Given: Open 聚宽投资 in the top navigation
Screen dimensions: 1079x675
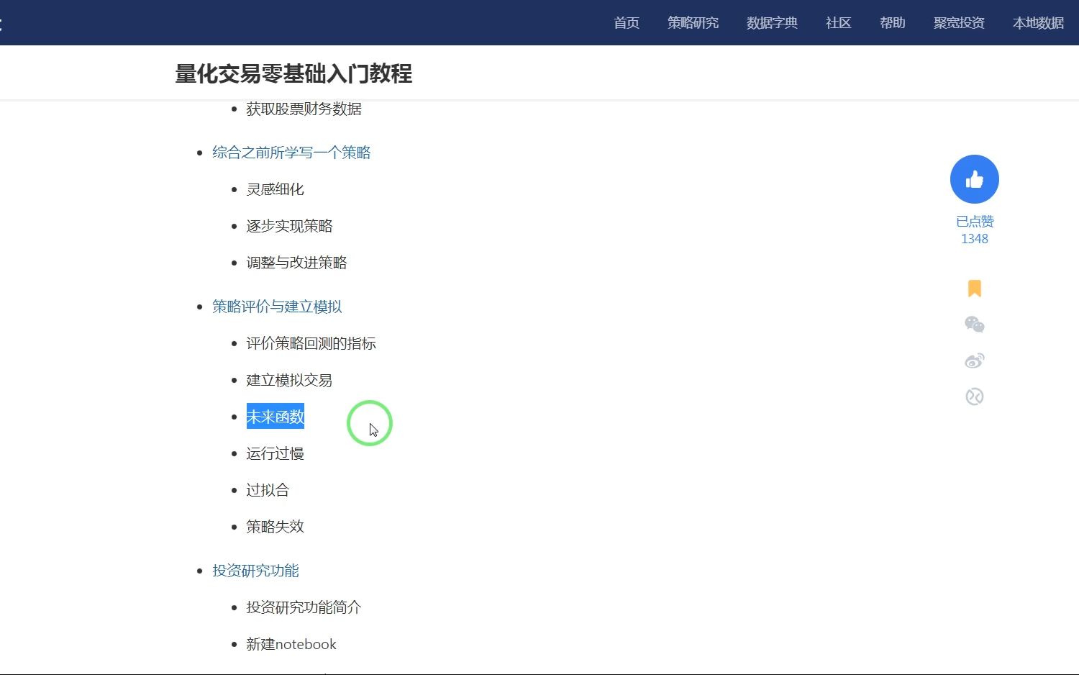Looking at the screenshot, I should (959, 23).
